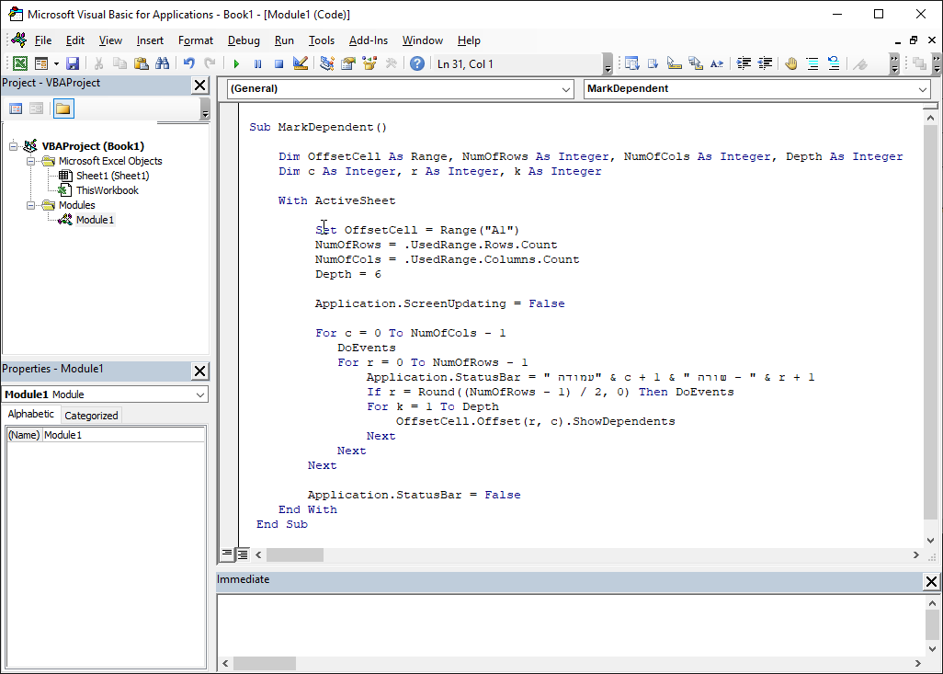Image resolution: width=943 pixels, height=674 pixels.
Task: Click the code window horizontal scrollbar thumb
Action: 295,555
